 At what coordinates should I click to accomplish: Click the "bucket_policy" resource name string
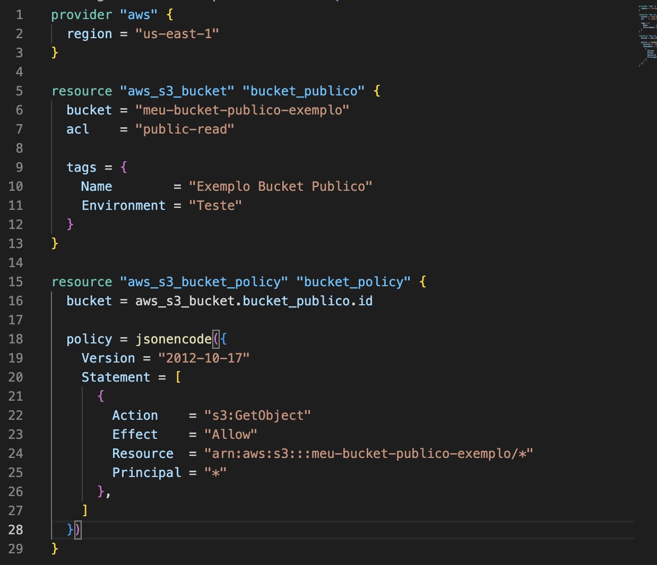[x=353, y=282]
